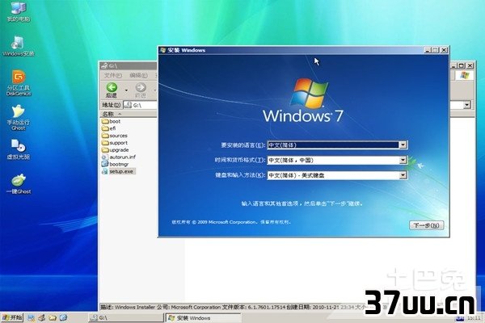
Task: Click the green 后退 back arrow in G:\ window
Action: coord(112,90)
